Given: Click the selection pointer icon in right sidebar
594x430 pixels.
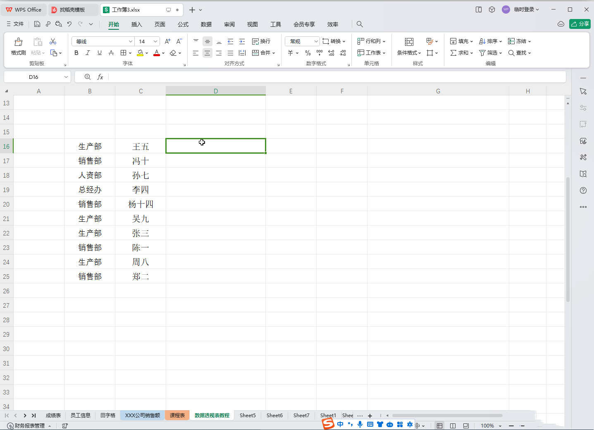Looking at the screenshot, I should 583,91.
